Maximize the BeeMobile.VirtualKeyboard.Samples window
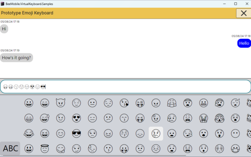This screenshot has height=157, width=251. [235, 4]
